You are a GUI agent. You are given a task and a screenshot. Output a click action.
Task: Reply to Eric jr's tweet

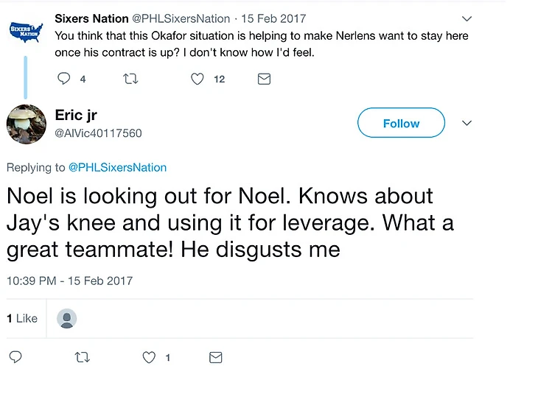(x=15, y=357)
